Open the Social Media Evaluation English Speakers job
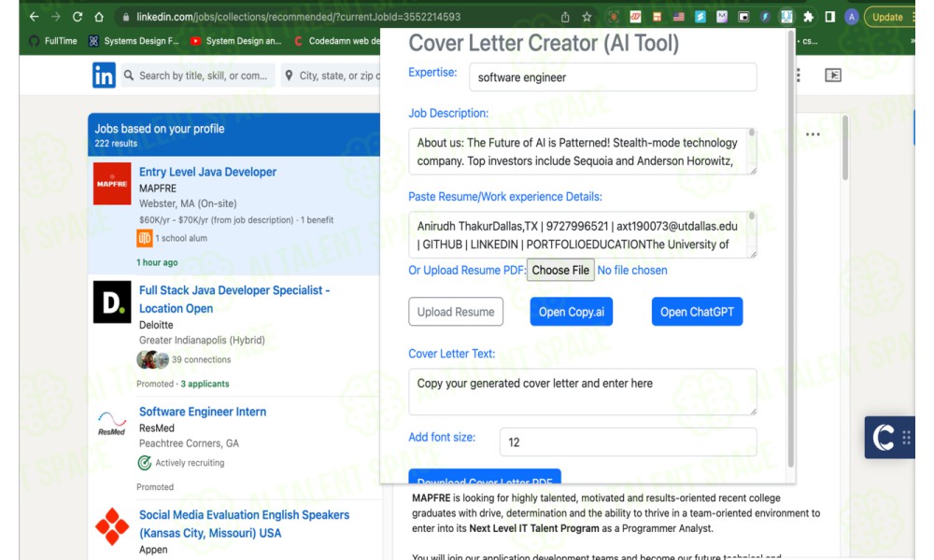The width and height of the screenshot is (934, 560). pos(244,524)
